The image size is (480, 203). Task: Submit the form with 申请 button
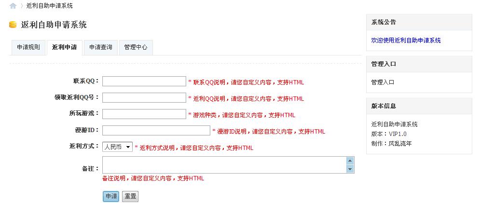coord(111,196)
